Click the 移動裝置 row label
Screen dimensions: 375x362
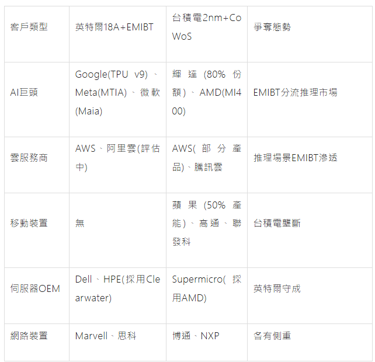pyautogui.click(x=29, y=223)
